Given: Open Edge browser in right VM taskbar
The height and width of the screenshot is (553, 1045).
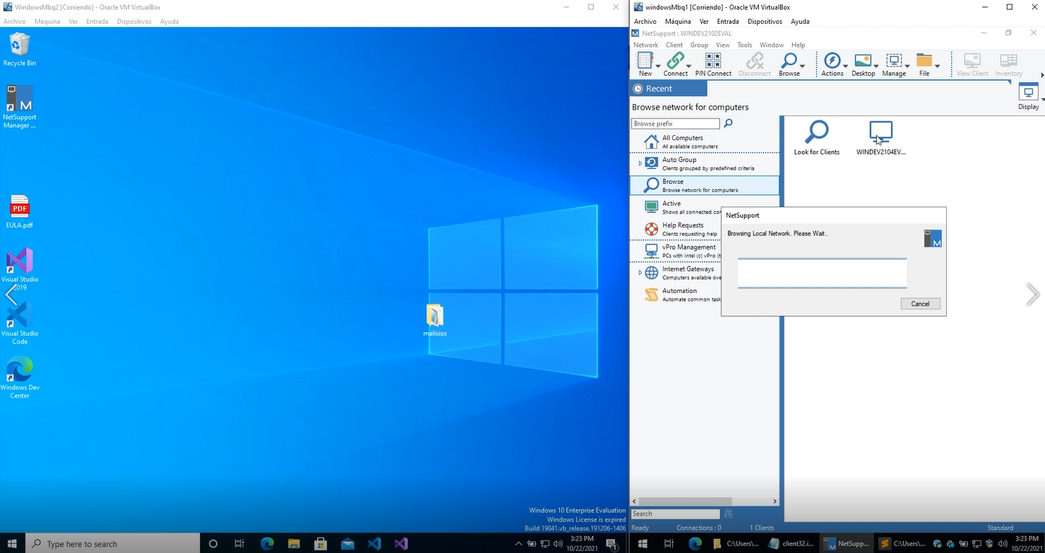Looking at the screenshot, I should pyautogui.click(x=695, y=543).
